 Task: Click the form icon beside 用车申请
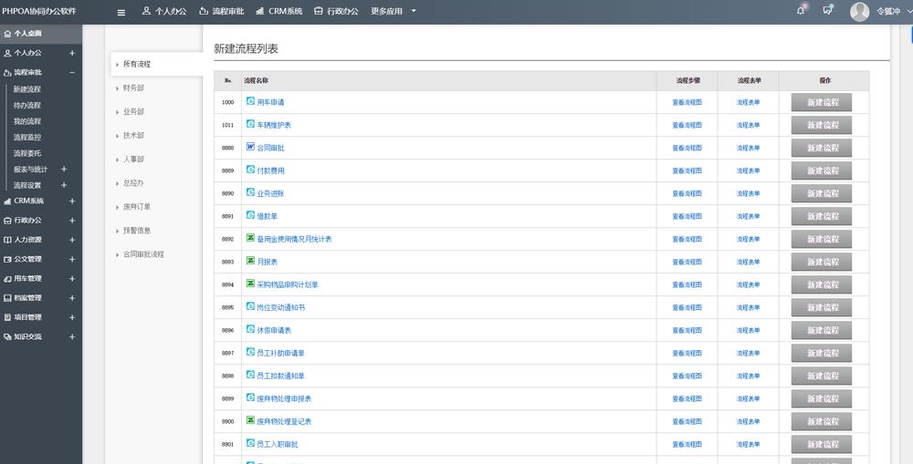pyautogui.click(x=250, y=101)
